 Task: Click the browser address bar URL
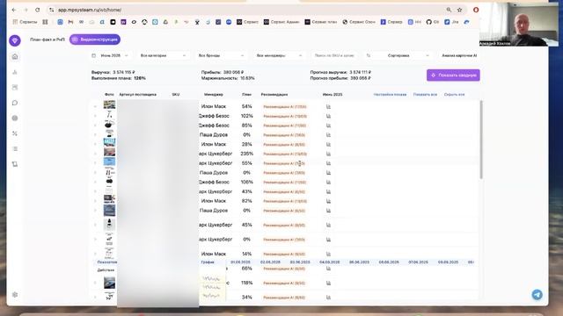click(x=90, y=10)
